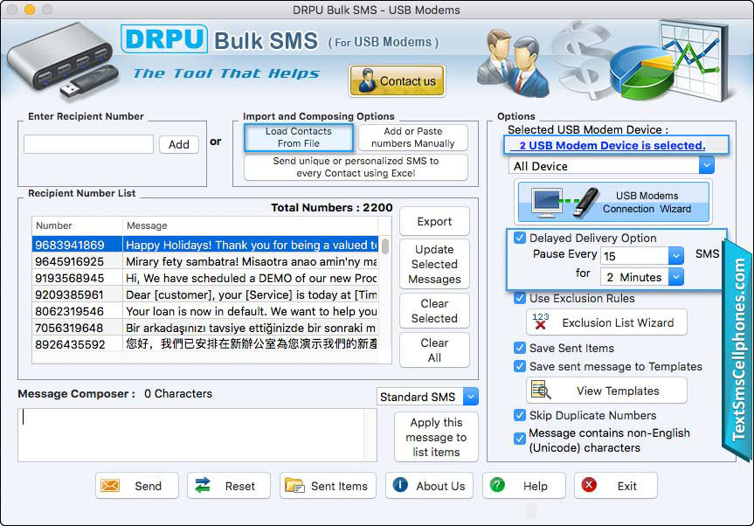Click Add or Paste numbers Manually

coord(413,137)
